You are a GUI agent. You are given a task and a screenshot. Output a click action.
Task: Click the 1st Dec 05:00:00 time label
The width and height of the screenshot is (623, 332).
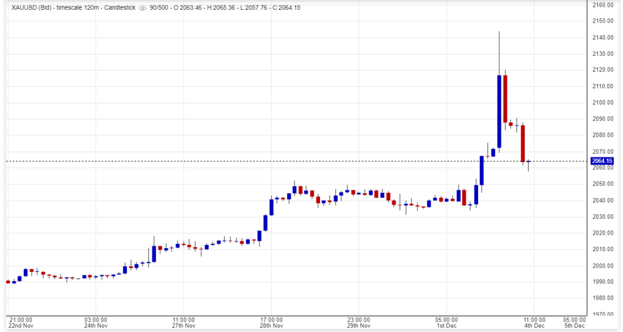tap(447, 323)
